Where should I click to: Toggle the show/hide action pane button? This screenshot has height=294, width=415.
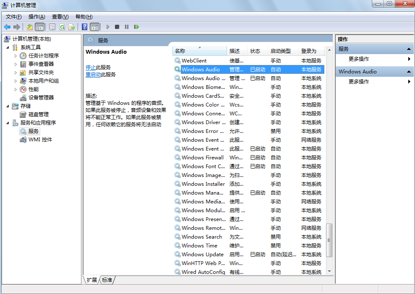point(95,27)
